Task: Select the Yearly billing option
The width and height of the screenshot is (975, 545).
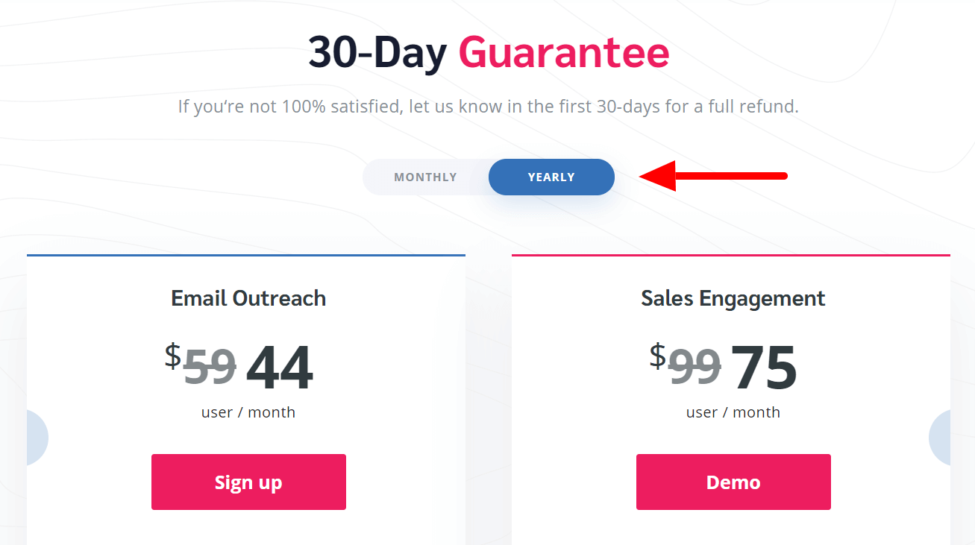Action: pyautogui.click(x=551, y=177)
